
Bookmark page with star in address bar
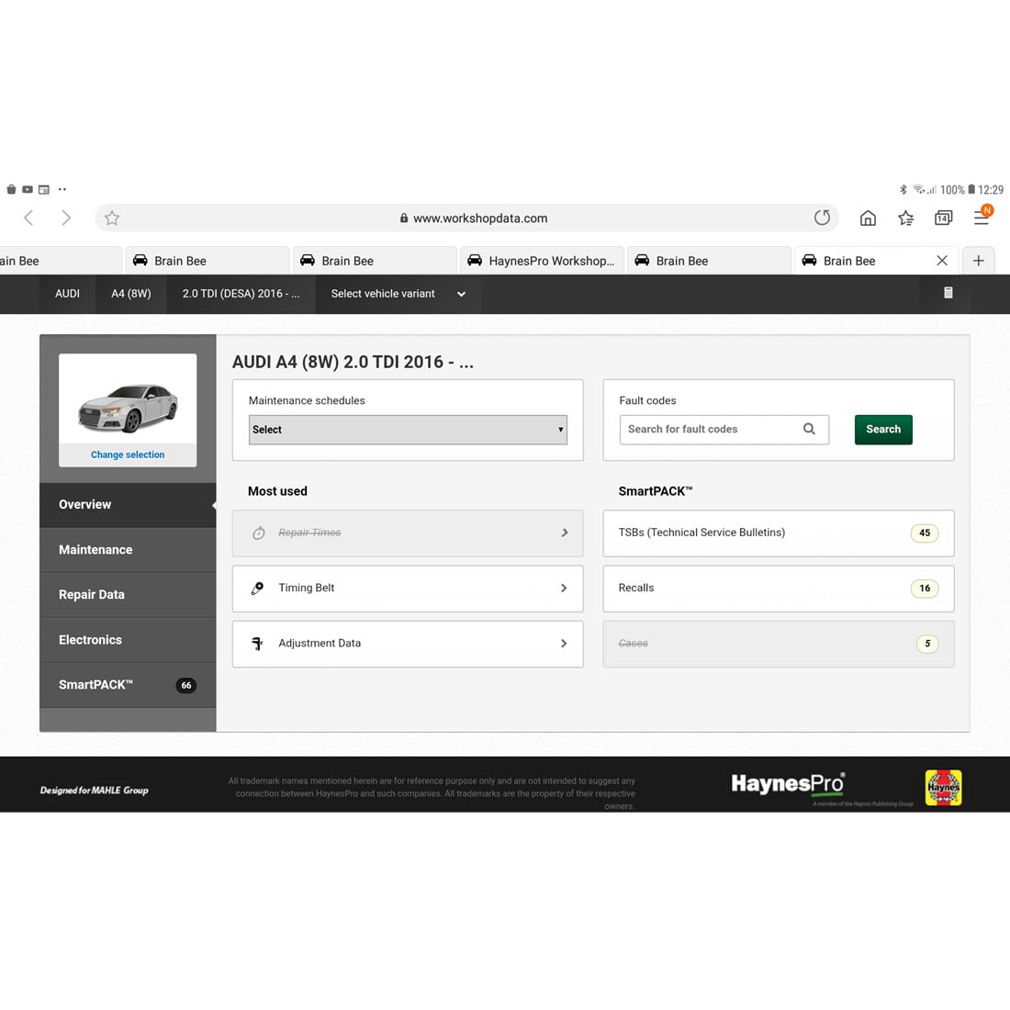point(112,218)
